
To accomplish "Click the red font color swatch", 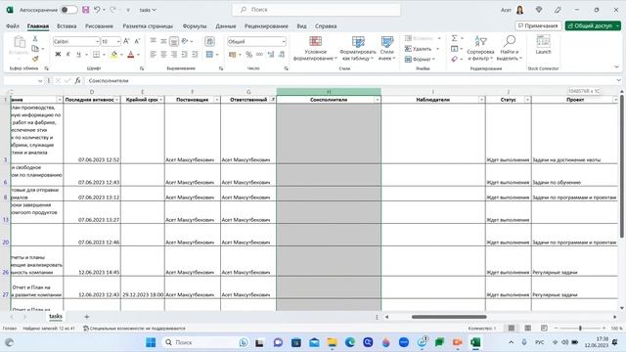I will coord(130,55).
